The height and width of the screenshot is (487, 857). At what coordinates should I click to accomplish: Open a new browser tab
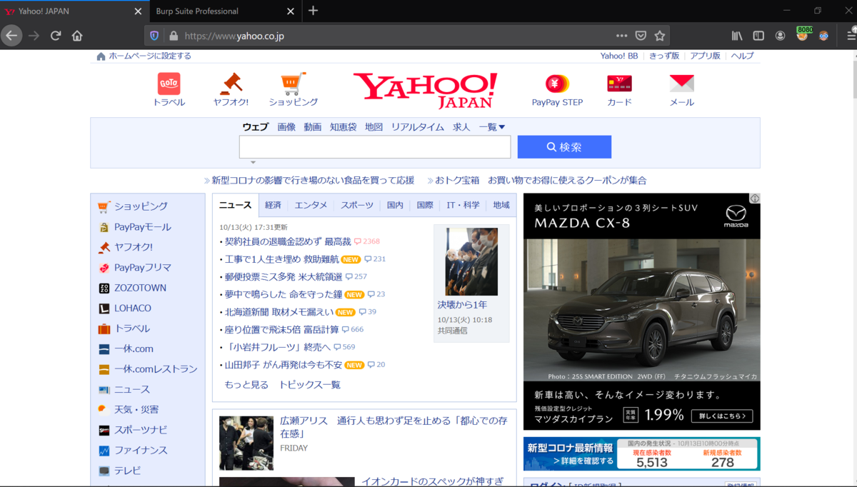pos(313,11)
